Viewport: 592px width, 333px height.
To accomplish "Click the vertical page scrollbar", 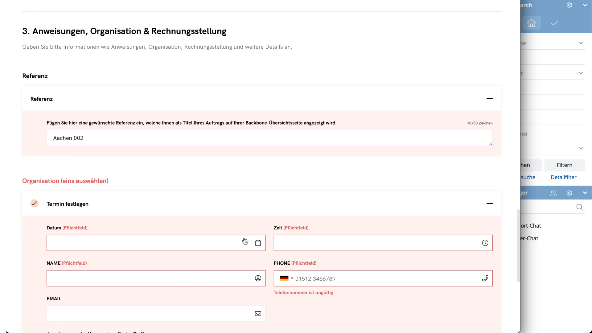I will click(518, 246).
